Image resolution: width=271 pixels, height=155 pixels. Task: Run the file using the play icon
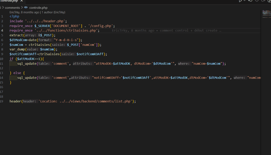[240, 1]
